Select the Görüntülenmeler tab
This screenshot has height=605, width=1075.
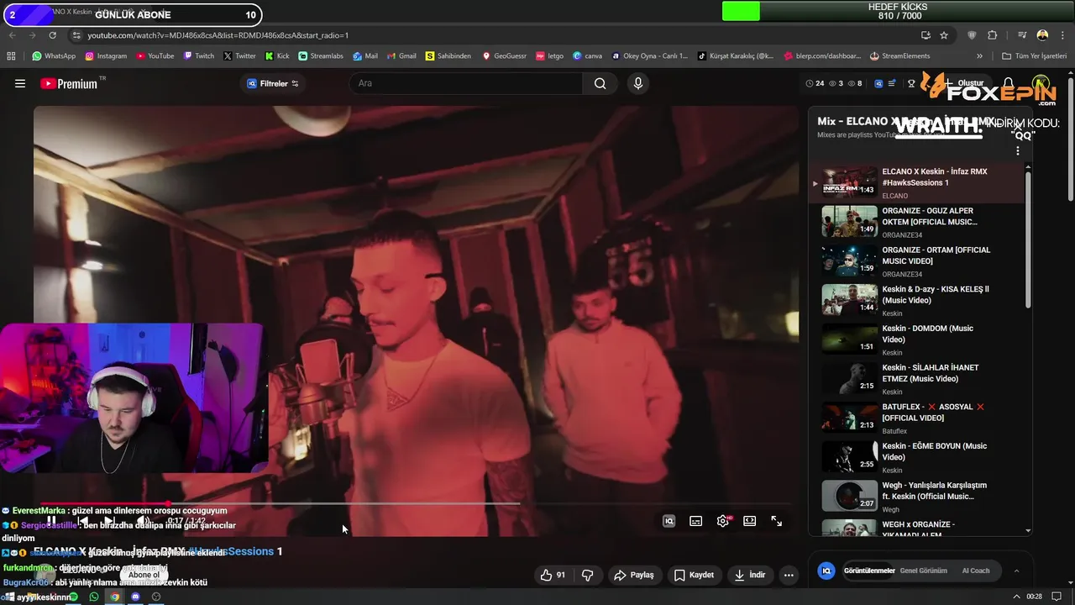tap(869, 571)
